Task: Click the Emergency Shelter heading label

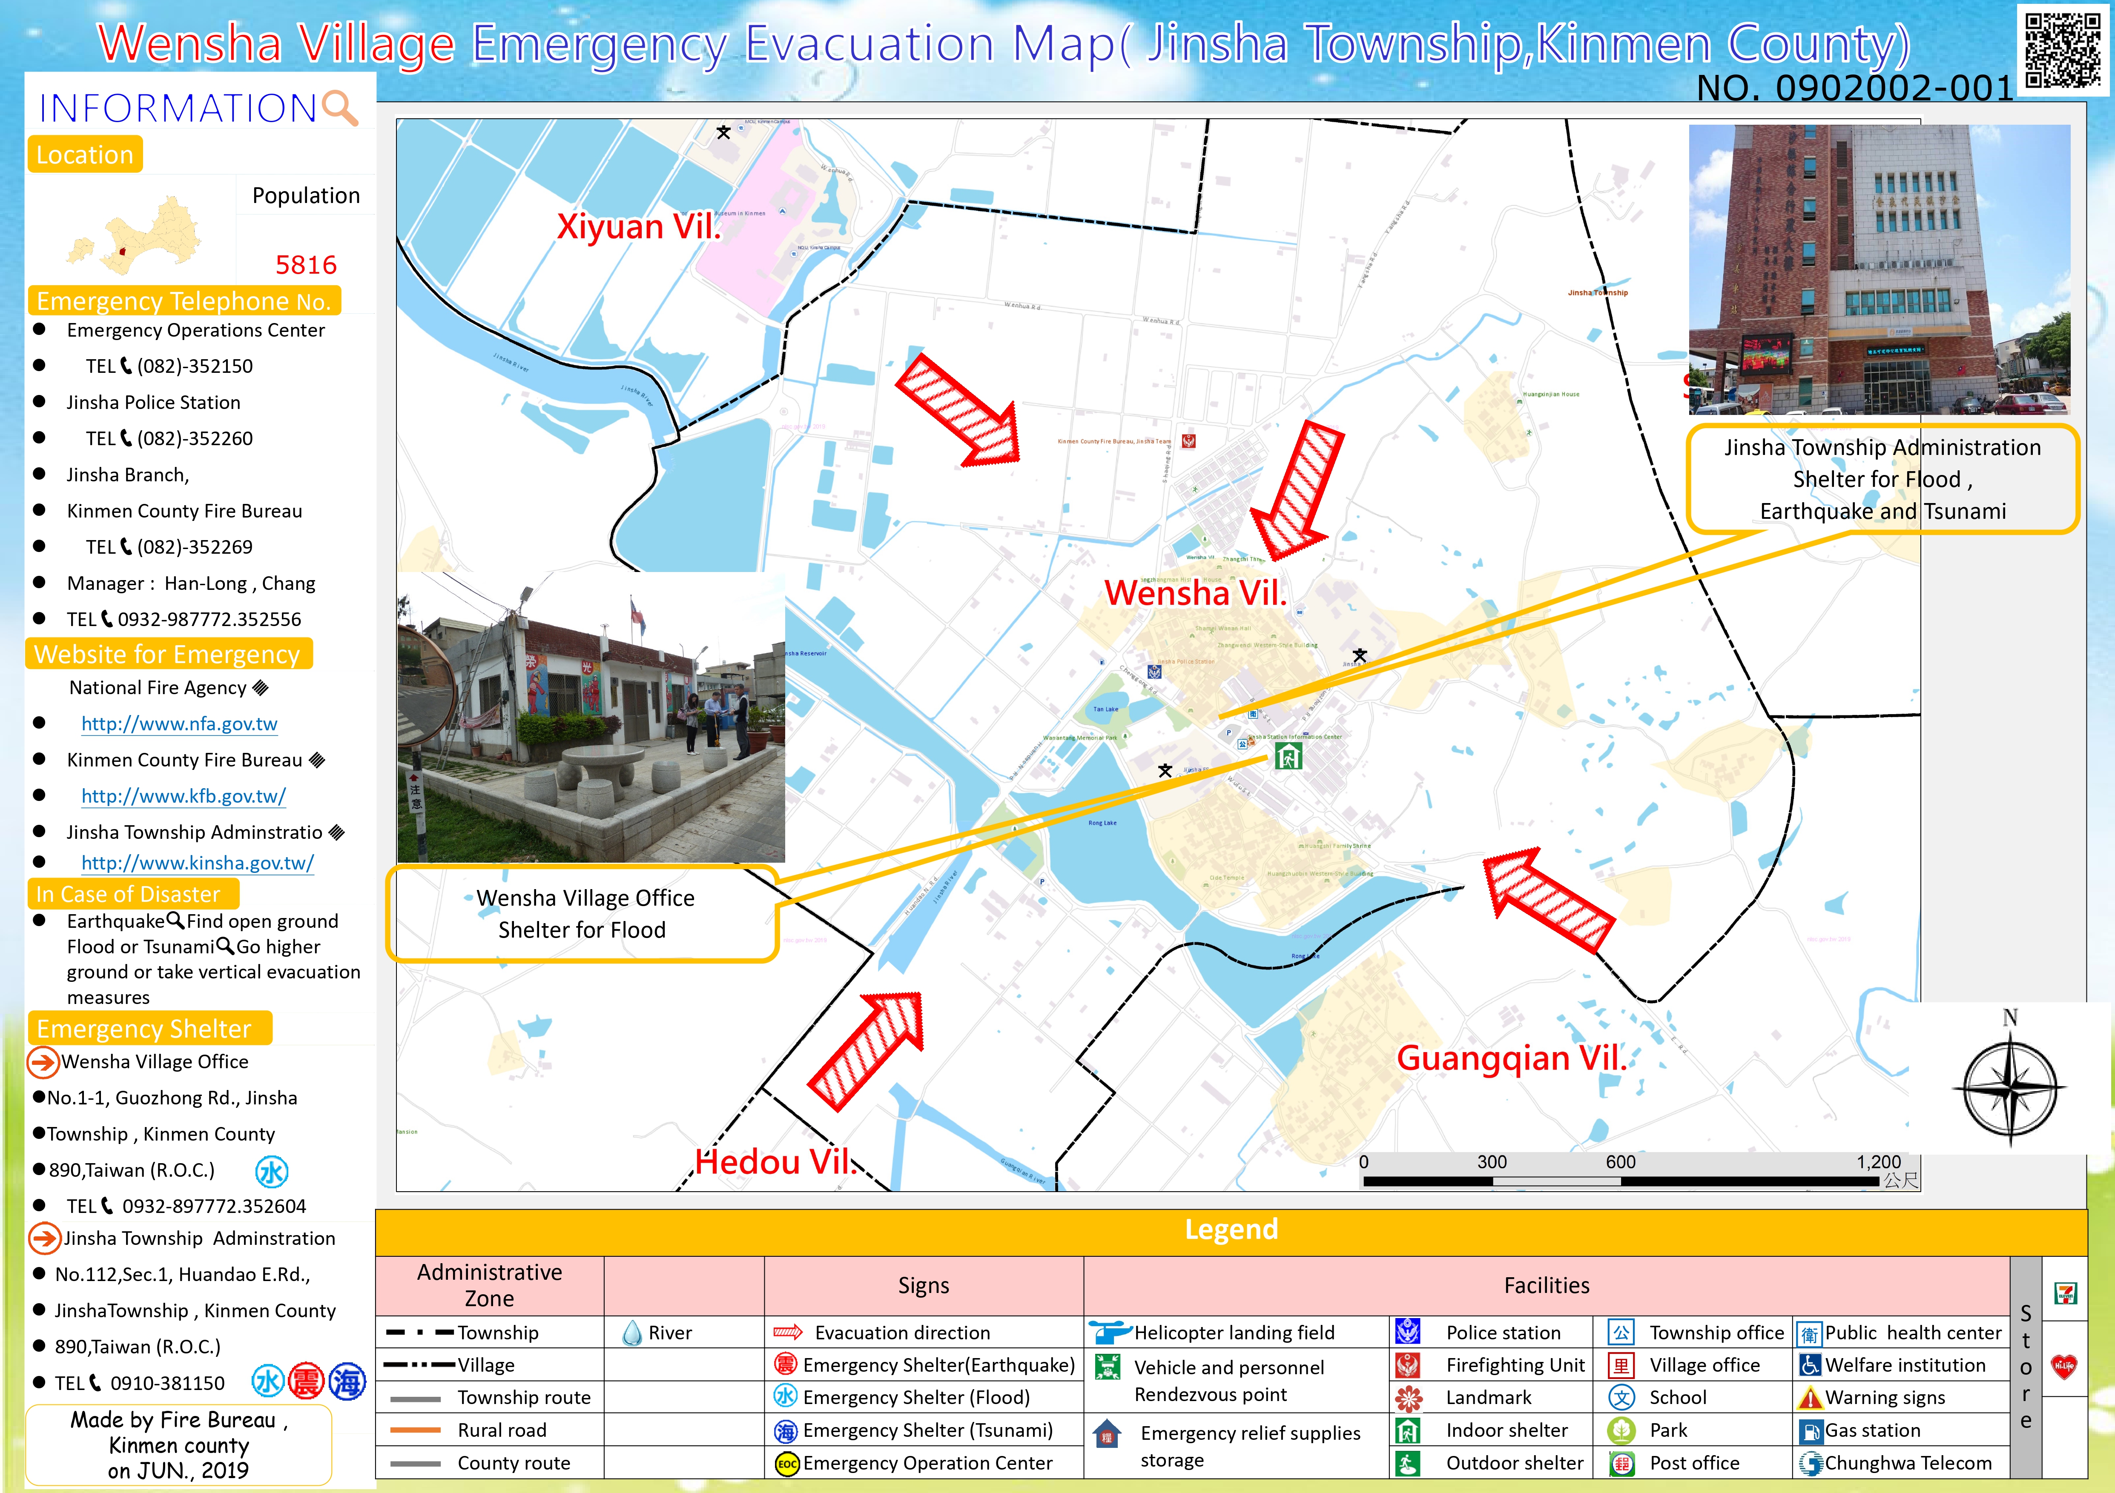Action: [x=150, y=1028]
